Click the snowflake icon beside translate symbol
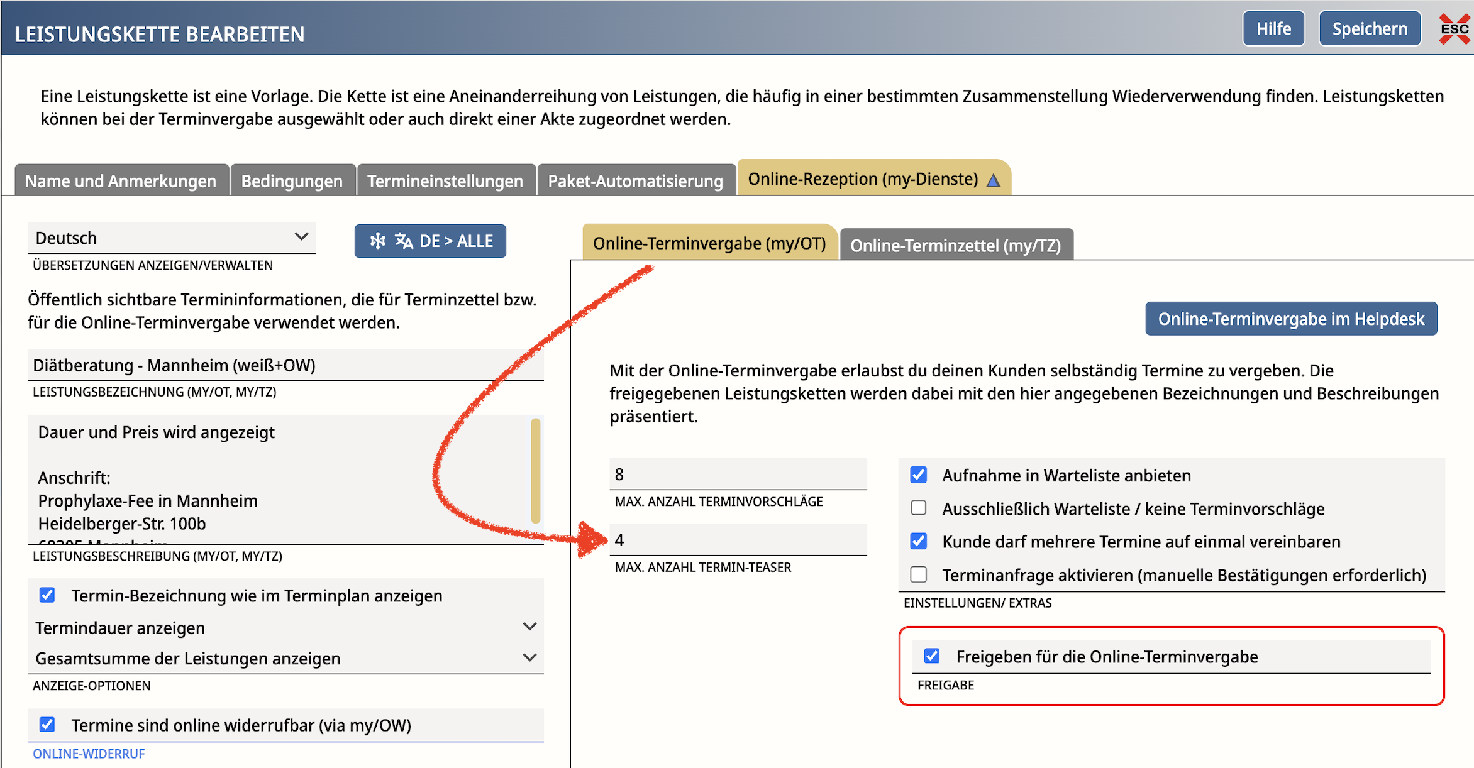 pyautogui.click(x=377, y=241)
